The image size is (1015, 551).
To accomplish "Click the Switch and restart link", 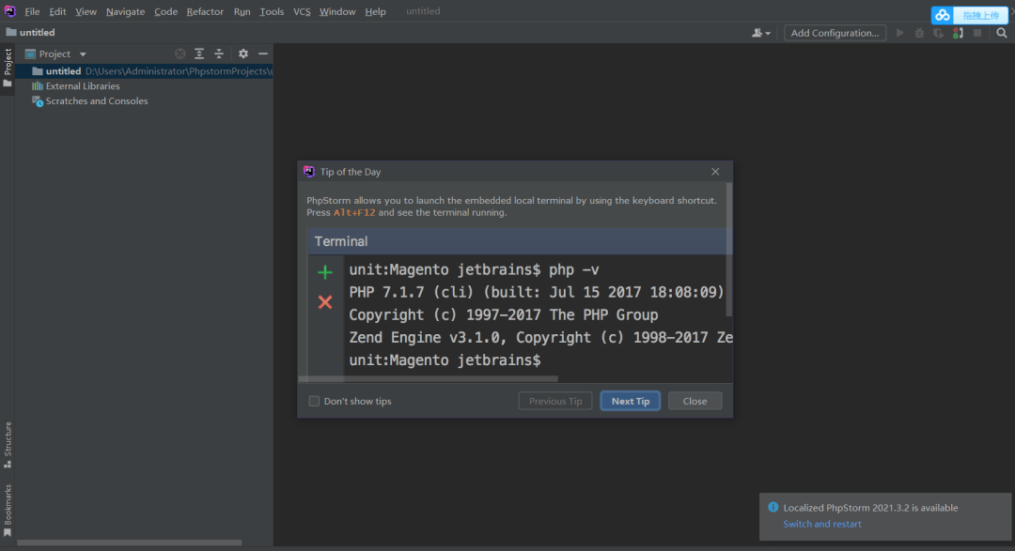I will coord(822,524).
